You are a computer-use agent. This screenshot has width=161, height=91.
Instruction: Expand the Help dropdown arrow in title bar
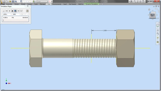tap(145, 1)
